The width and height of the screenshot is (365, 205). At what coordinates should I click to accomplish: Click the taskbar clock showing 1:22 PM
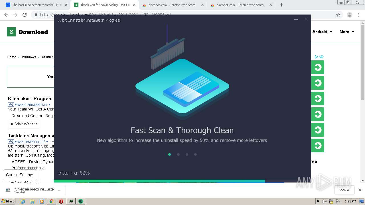[x=350, y=201]
